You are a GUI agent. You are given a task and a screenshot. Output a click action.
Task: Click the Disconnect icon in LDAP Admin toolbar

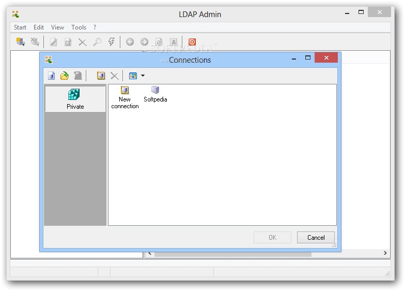(35, 41)
